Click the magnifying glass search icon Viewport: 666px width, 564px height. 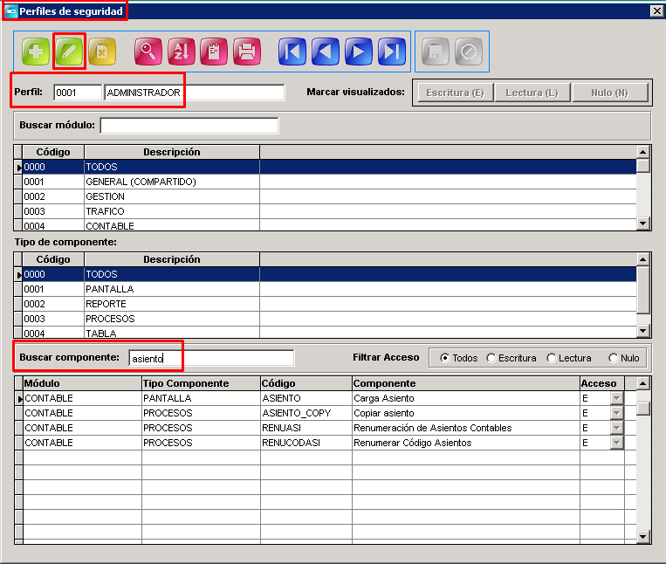coord(148,52)
